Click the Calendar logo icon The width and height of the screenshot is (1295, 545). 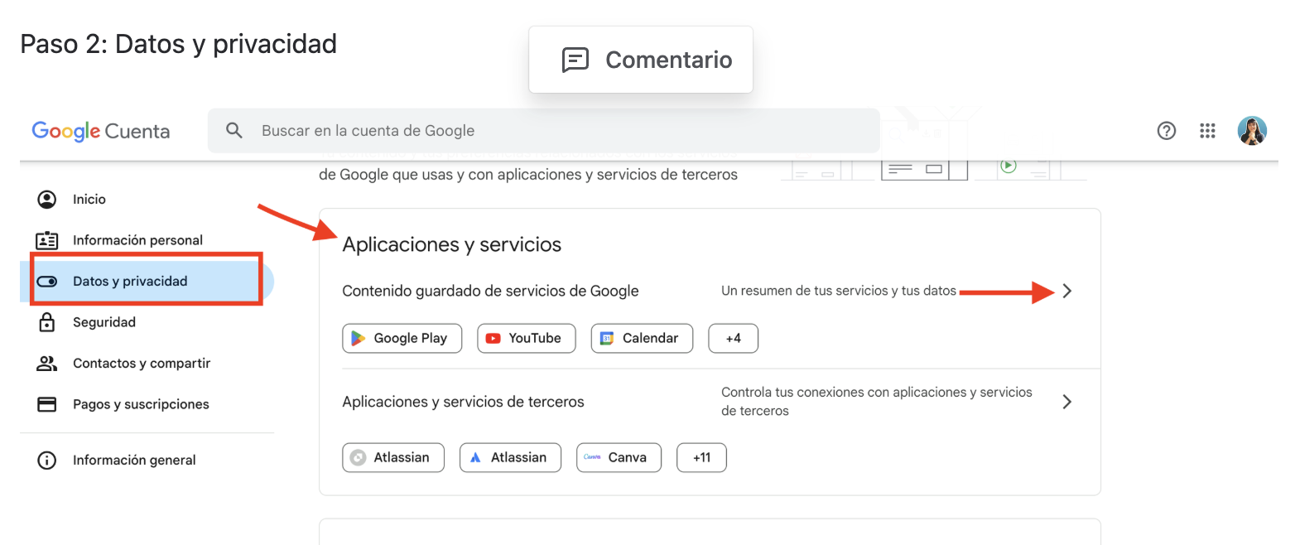pos(607,338)
